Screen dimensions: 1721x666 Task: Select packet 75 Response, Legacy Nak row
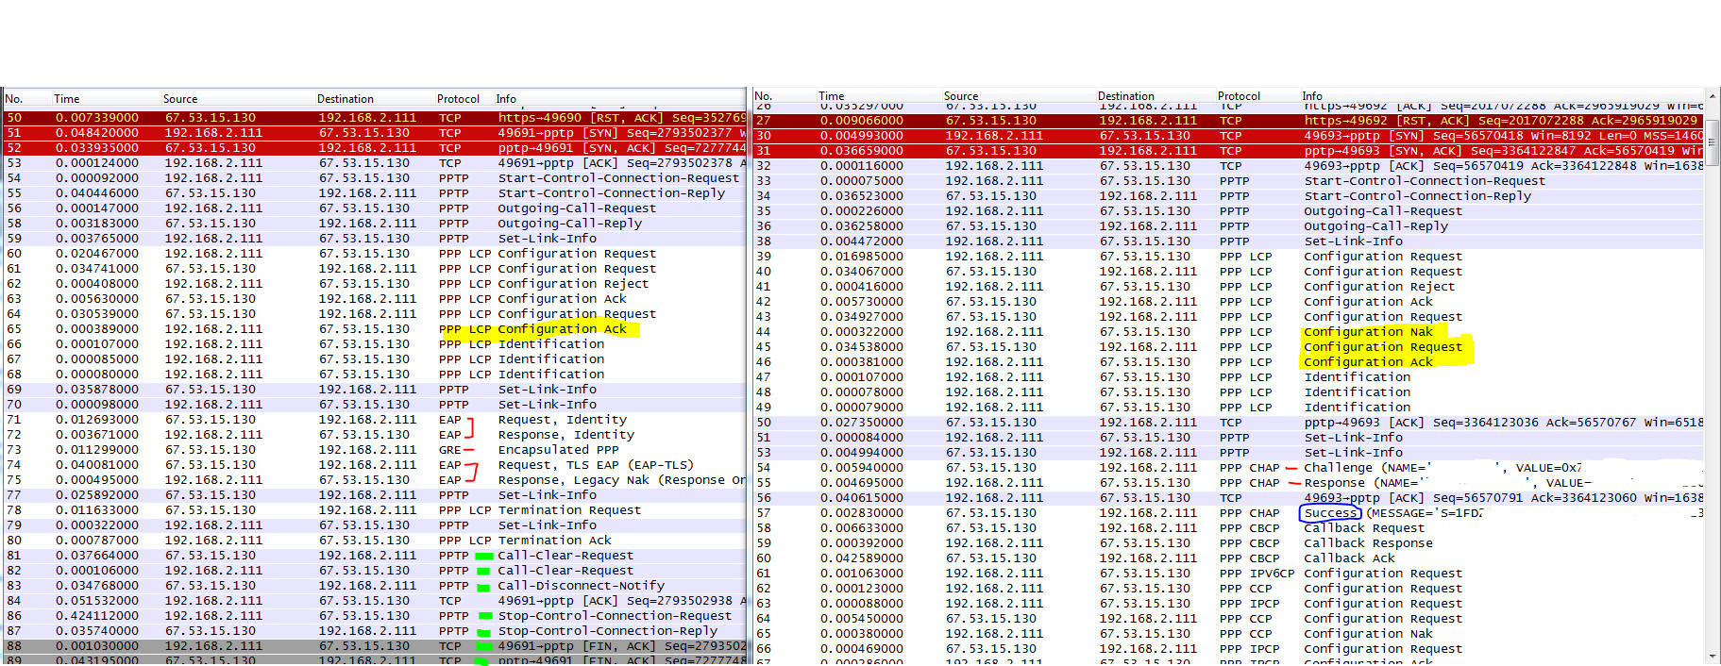[374, 480]
